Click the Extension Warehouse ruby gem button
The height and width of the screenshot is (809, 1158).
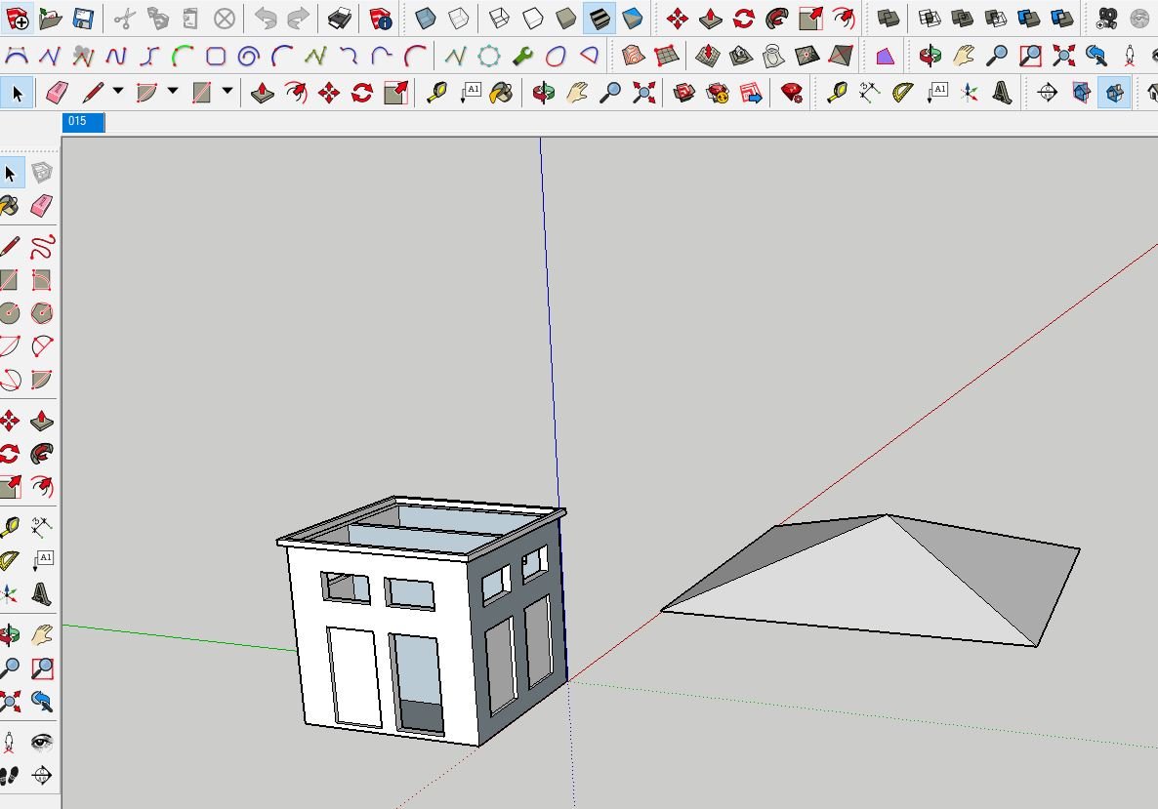click(792, 94)
